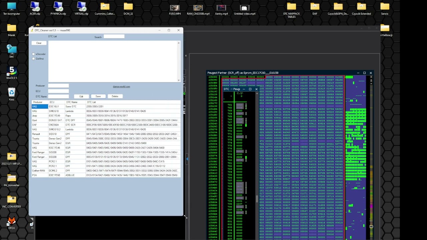The width and height of the screenshot is (427, 240).
Task: Select the Opel DENSO DTC DPF row
Action: [x=106, y=120]
